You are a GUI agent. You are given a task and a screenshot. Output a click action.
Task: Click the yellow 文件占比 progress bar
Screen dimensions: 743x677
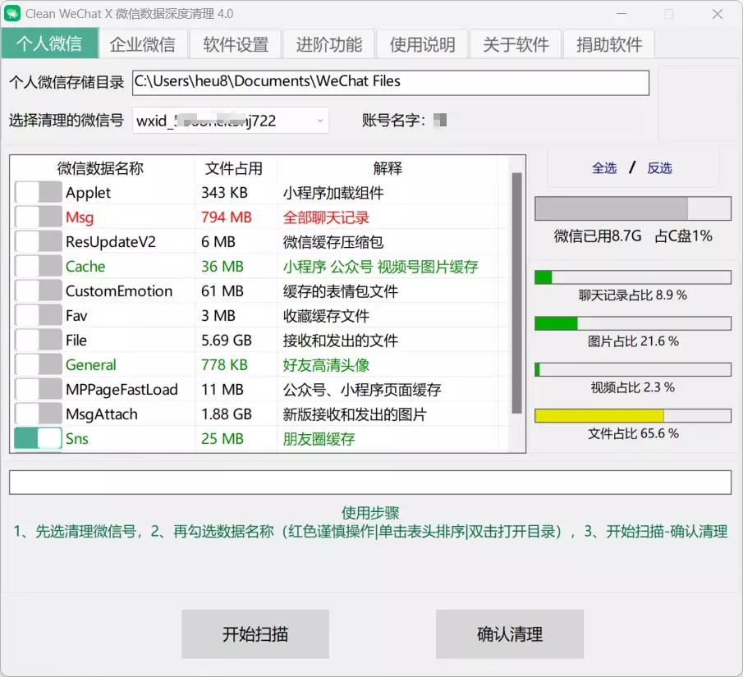coord(633,415)
